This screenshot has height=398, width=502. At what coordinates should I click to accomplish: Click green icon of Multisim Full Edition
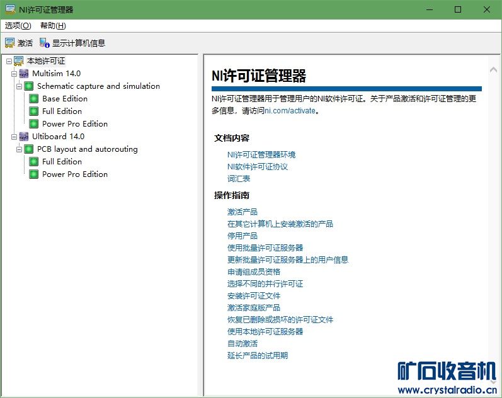coord(33,111)
